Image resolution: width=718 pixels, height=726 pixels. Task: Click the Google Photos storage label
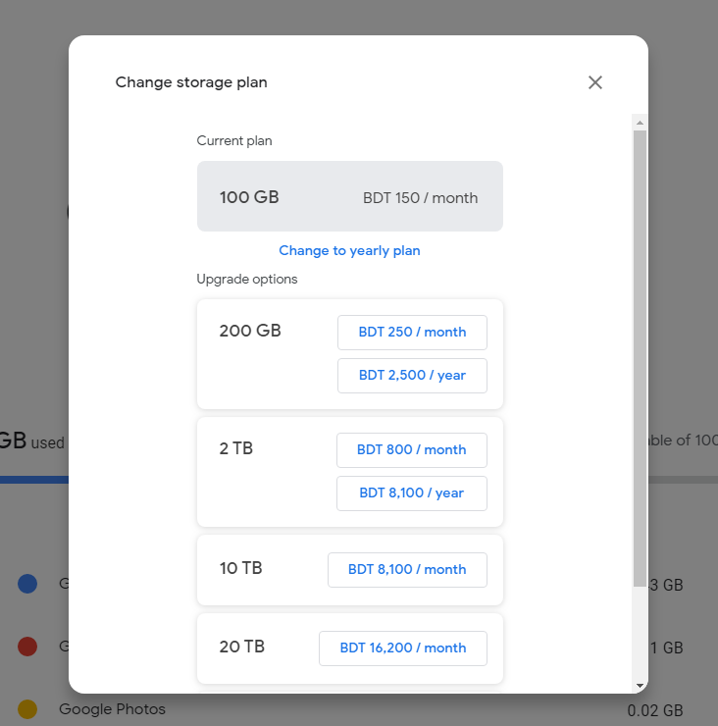click(x=112, y=708)
